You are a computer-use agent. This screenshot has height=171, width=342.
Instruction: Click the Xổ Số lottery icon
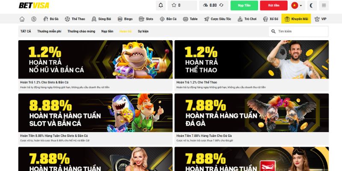pyautogui.click(x=265, y=19)
